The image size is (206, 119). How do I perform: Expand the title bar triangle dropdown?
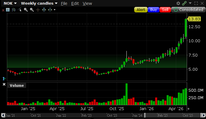point(190,3)
